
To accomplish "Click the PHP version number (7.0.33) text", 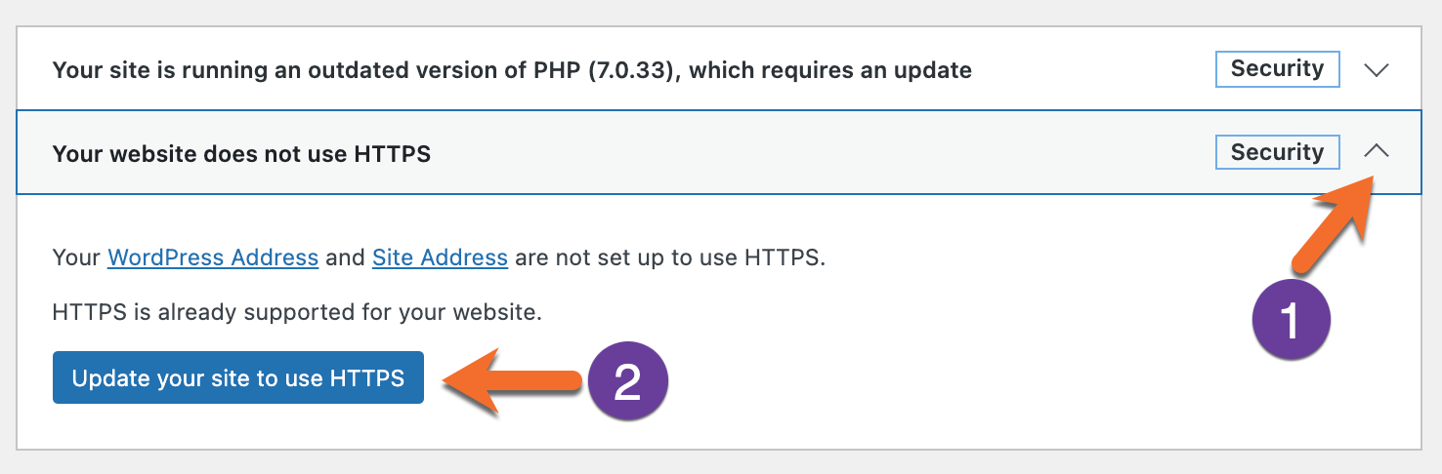I will [x=638, y=70].
